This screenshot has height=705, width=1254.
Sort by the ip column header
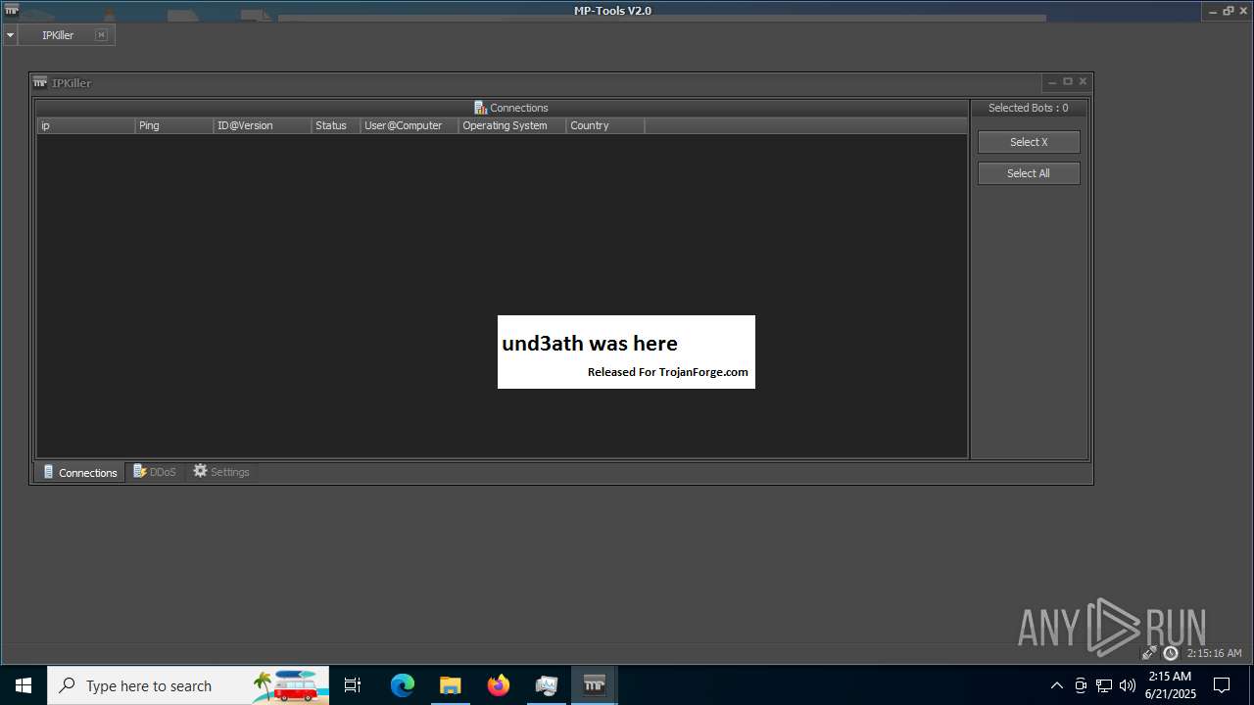click(86, 125)
